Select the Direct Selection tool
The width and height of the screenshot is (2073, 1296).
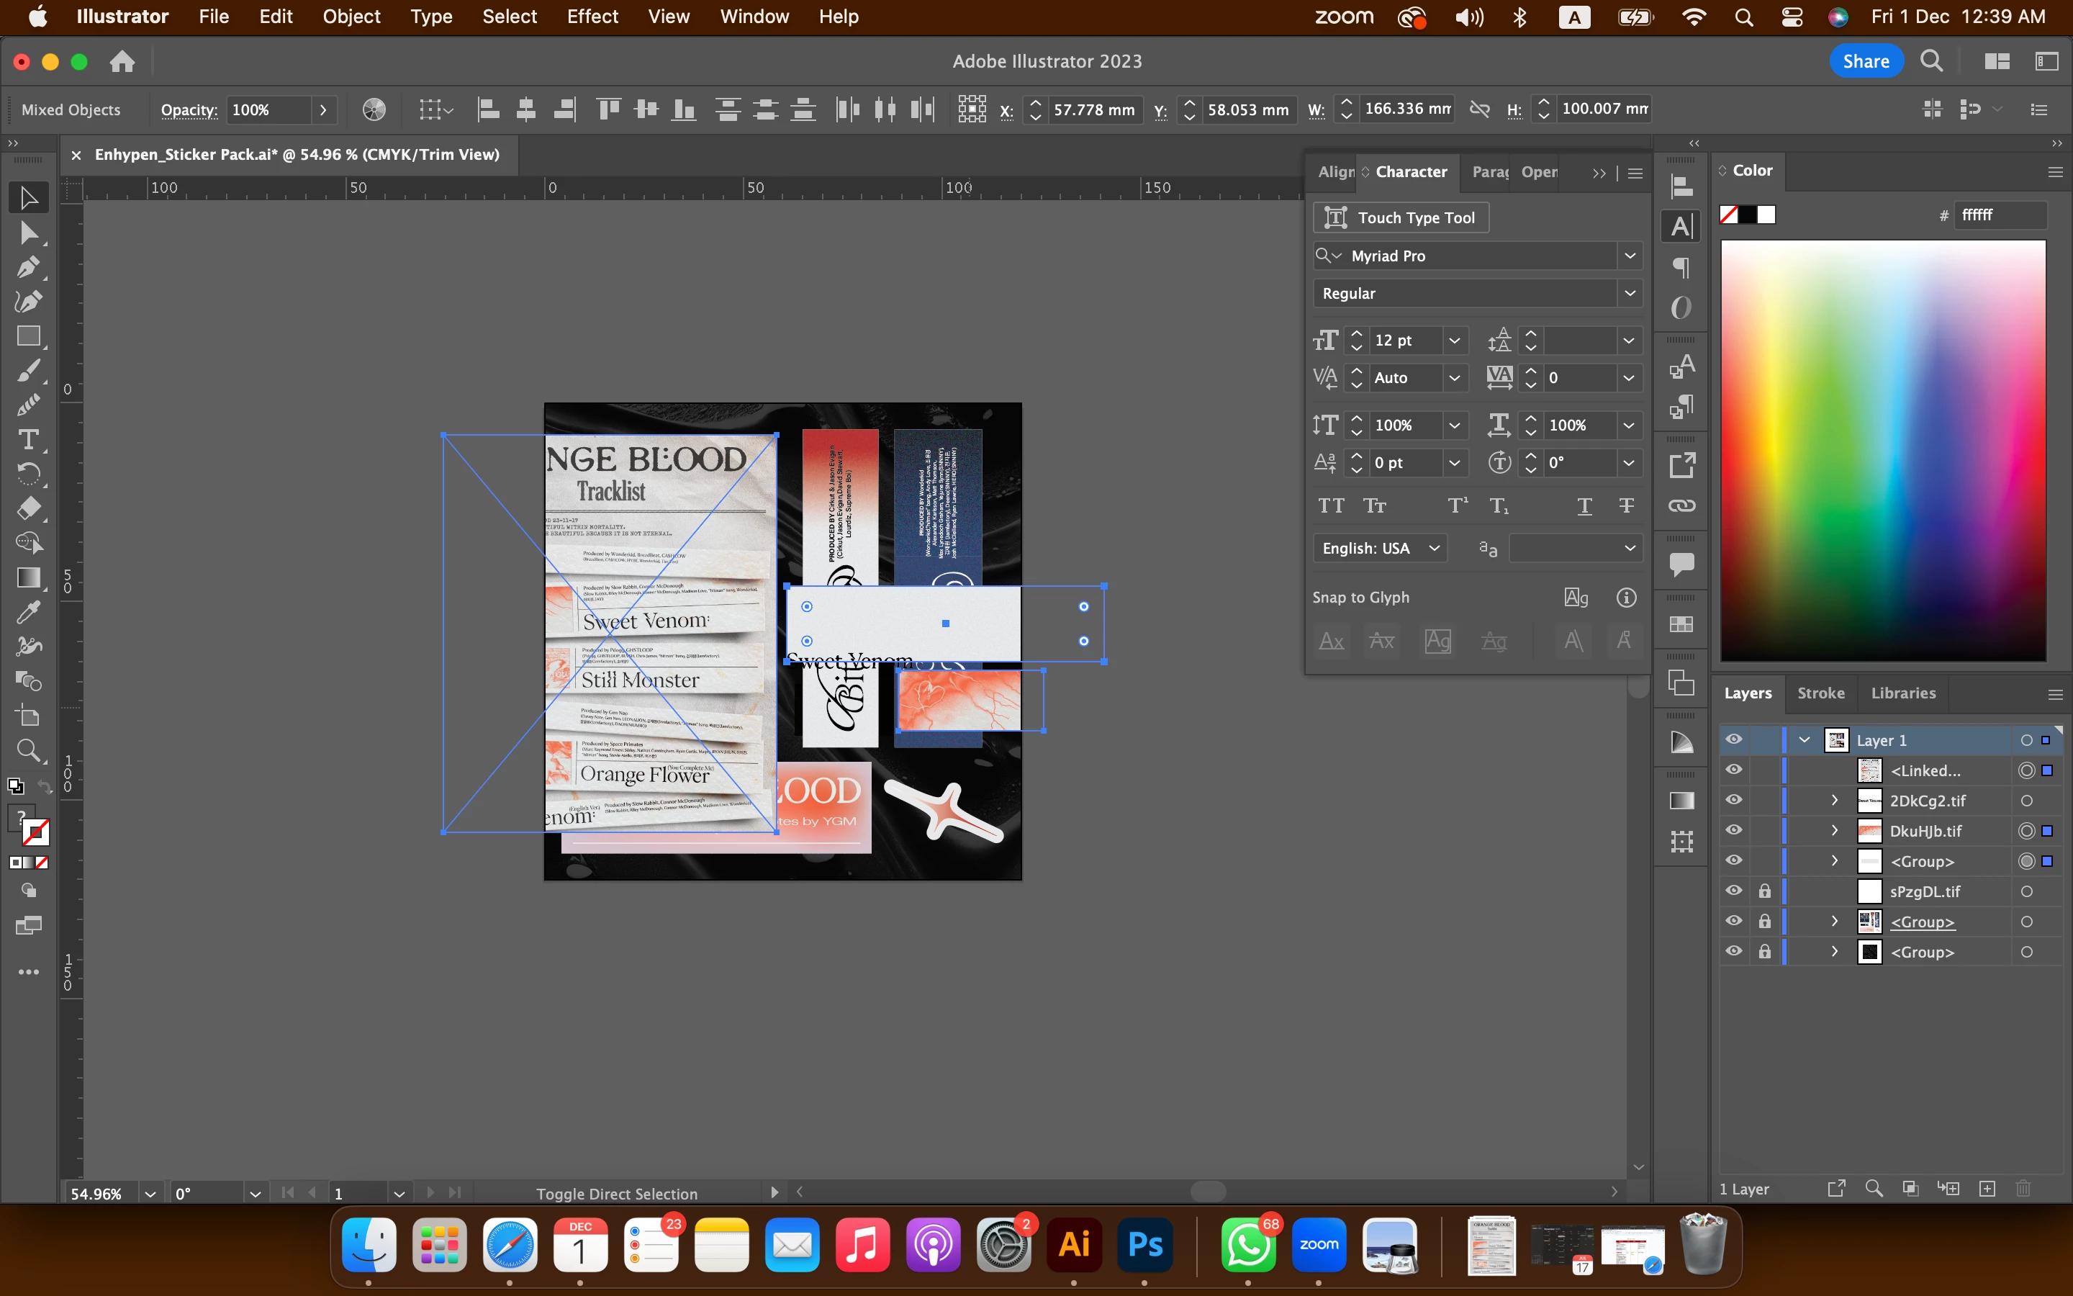coord(27,233)
